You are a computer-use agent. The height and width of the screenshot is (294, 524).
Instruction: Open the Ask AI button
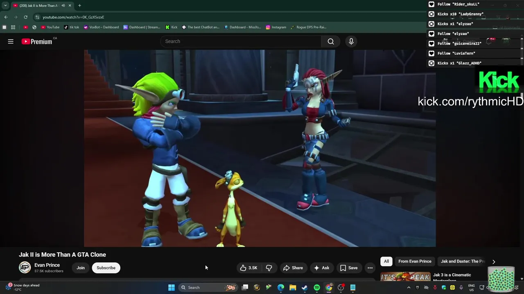point(321,268)
